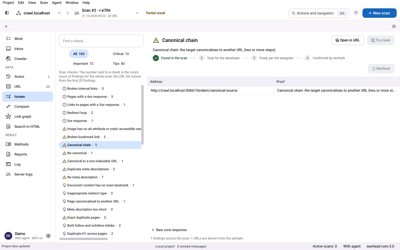Click the Recheck button
This screenshot has width=400, height=250.
(x=381, y=69)
